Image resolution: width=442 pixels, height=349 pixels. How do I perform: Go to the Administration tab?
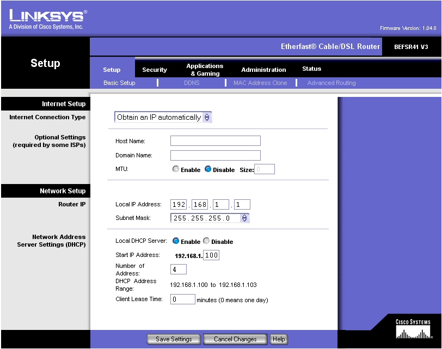pos(263,70)
